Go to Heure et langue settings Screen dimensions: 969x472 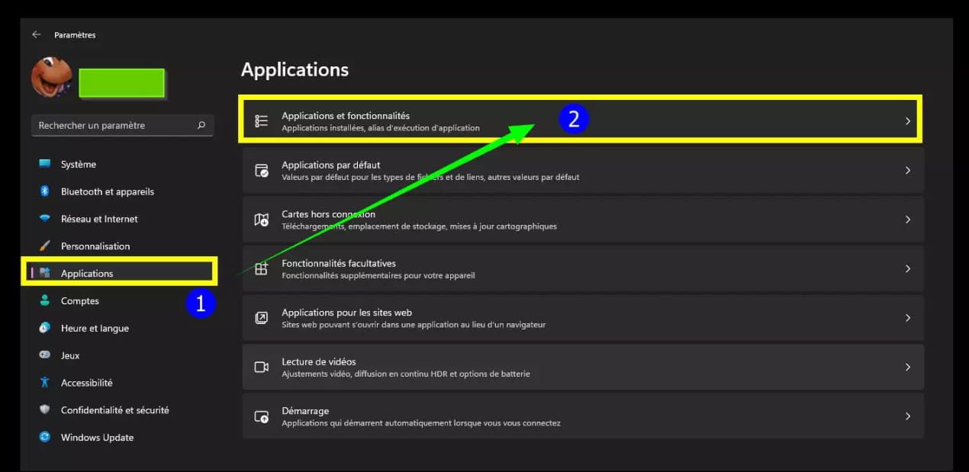pos(95,329)
